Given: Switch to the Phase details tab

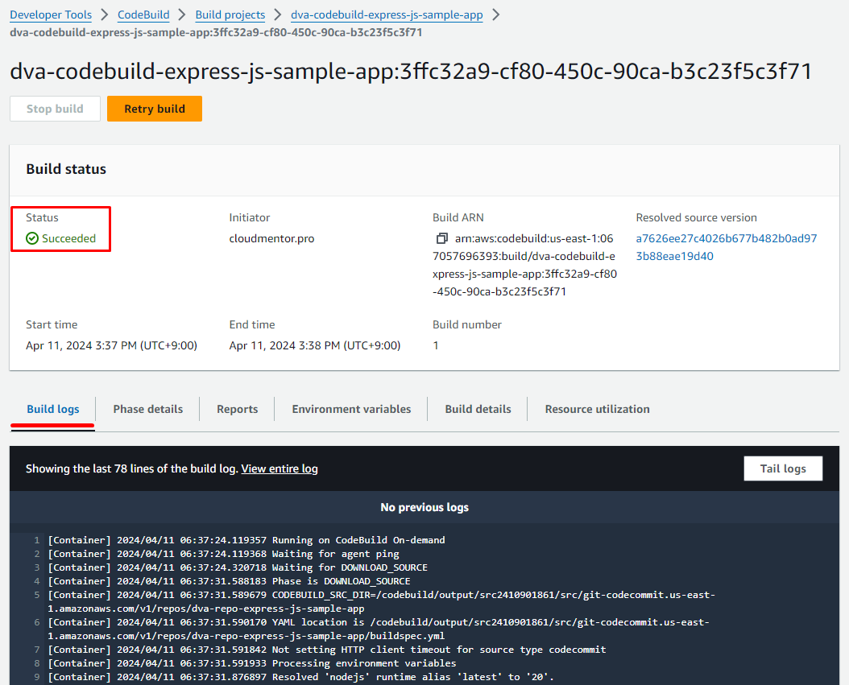Looking at the screenshot, I should [x=147, y=409].
